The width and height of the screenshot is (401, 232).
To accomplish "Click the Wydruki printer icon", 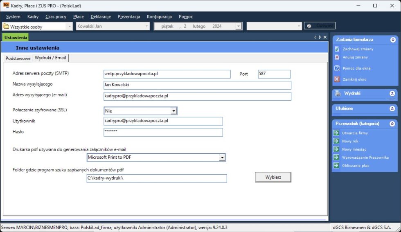I will [338, 93].
